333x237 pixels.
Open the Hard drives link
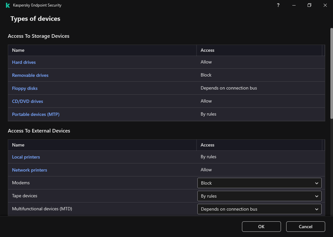coord(24,62)
